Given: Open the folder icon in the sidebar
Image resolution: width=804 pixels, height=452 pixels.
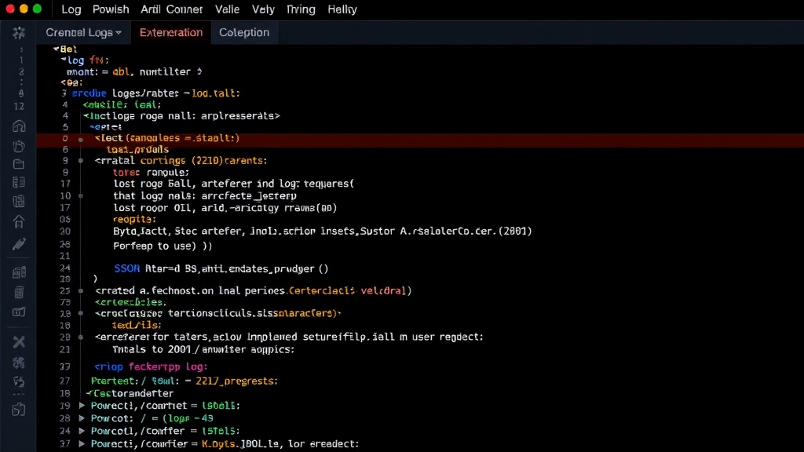Looking at the screenshot, I should [19, 165].
